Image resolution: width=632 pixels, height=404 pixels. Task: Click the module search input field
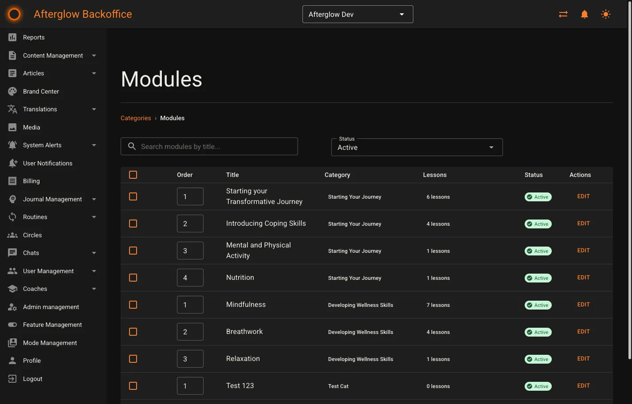208,146
